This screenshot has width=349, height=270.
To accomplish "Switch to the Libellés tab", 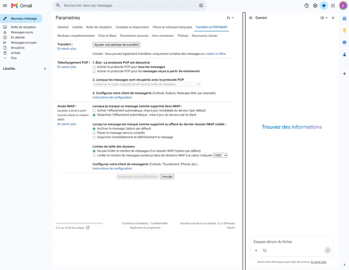I will coord(77,27).
